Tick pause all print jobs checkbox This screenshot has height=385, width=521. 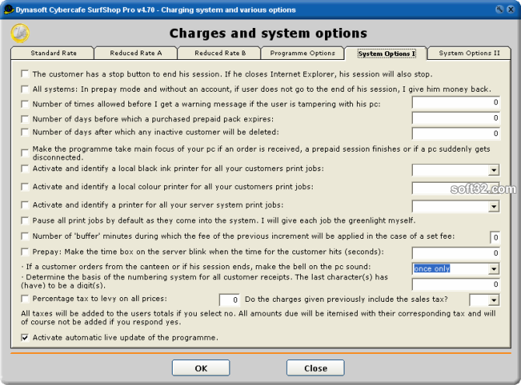(x=25, y=220)
